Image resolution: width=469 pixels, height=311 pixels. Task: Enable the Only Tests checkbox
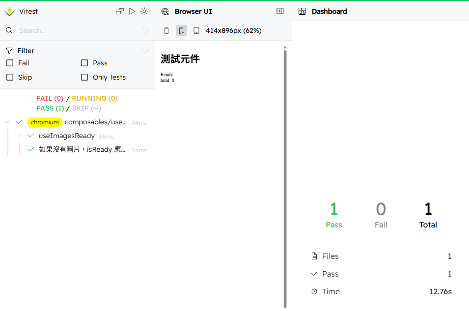84,77
